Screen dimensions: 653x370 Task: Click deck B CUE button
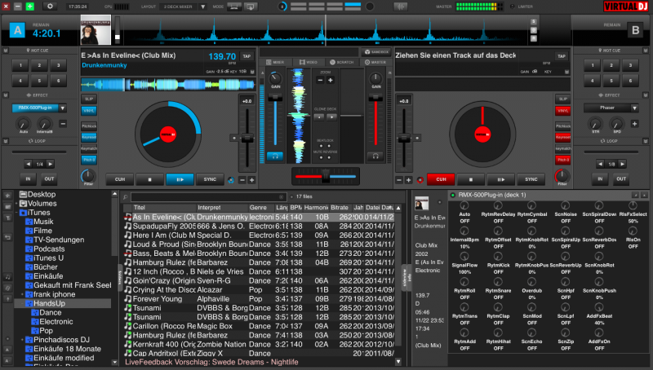pos(441,179)
